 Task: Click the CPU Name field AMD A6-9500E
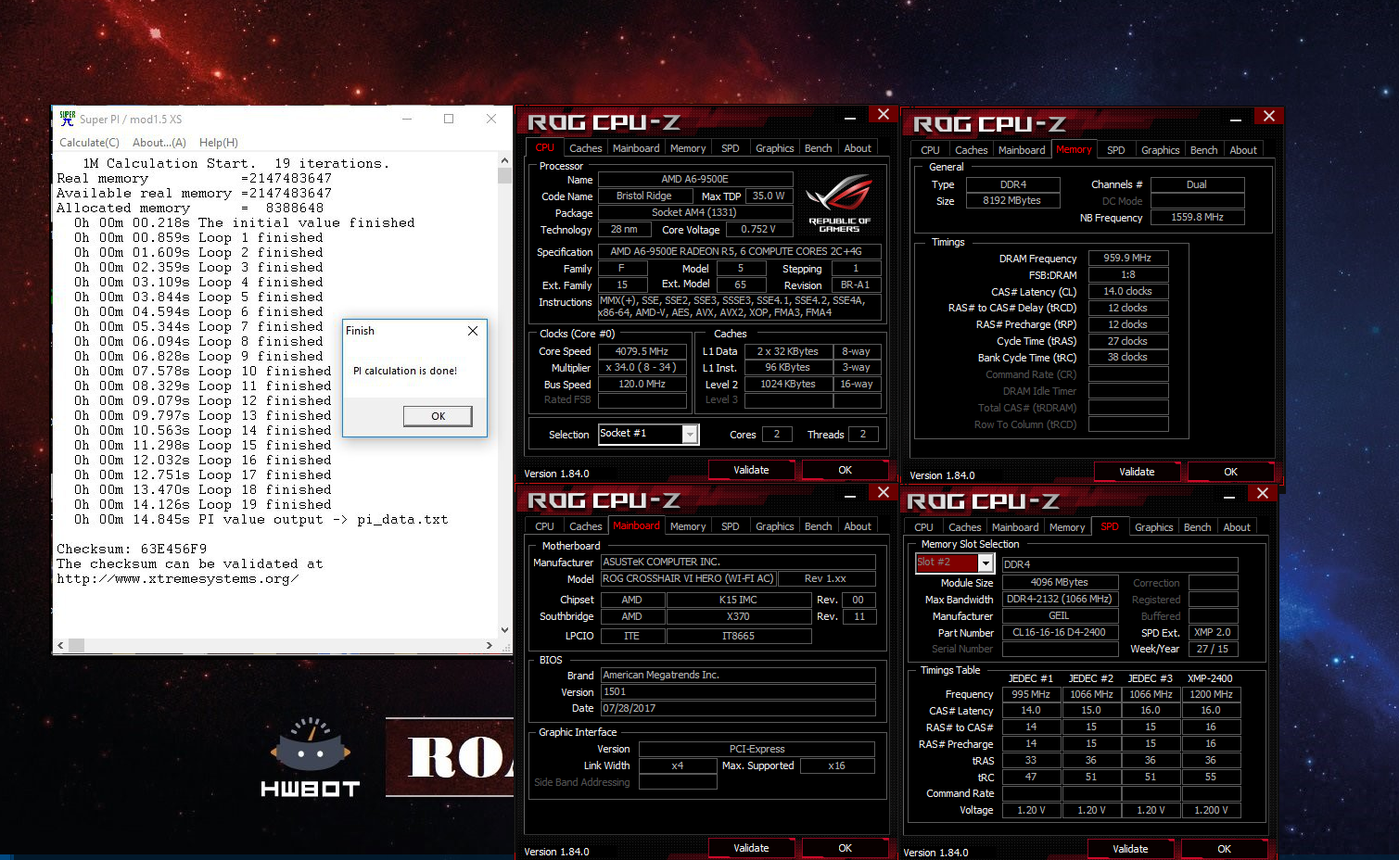pos(695,179)
